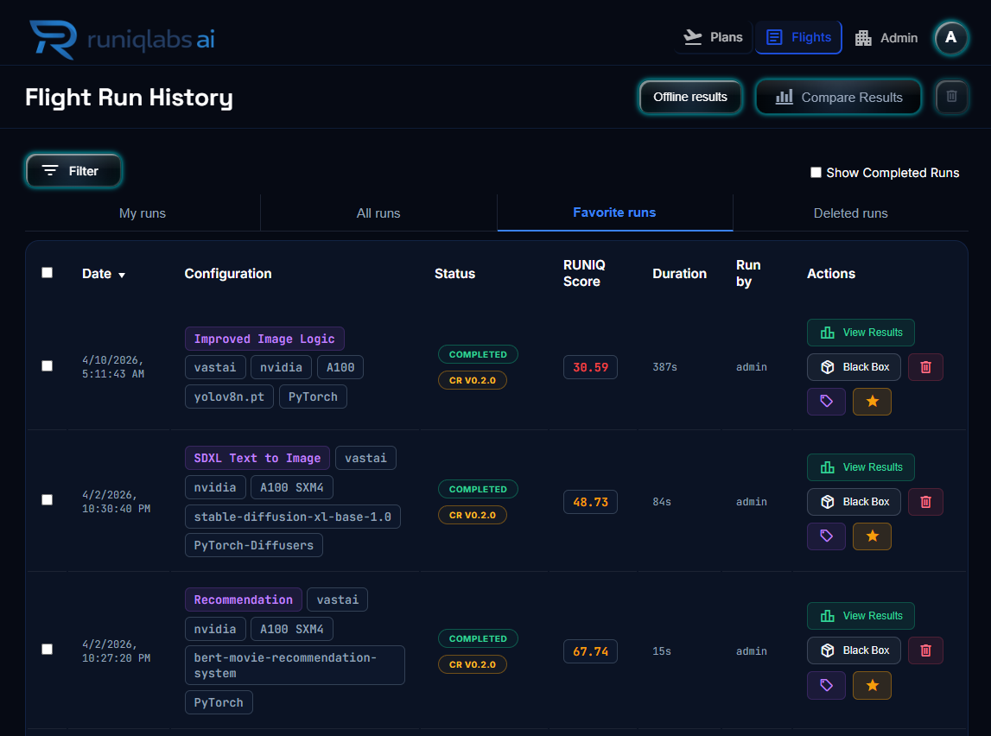Sort runs by the Date column
991x736 pixels.
pyautogui.click(x=104, y=274)
